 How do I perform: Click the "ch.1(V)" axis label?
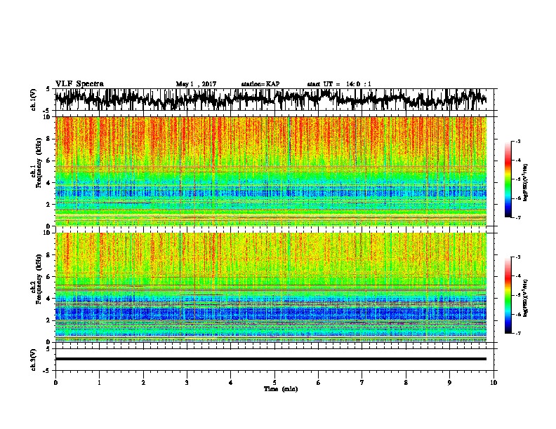coord(34,100)
